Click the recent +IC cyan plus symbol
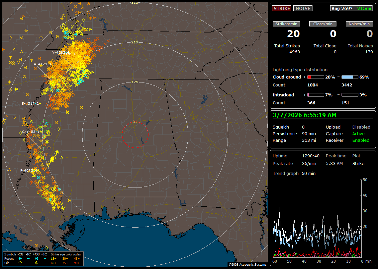The width and height of the screenshot is (378, 269). (45, 258)
